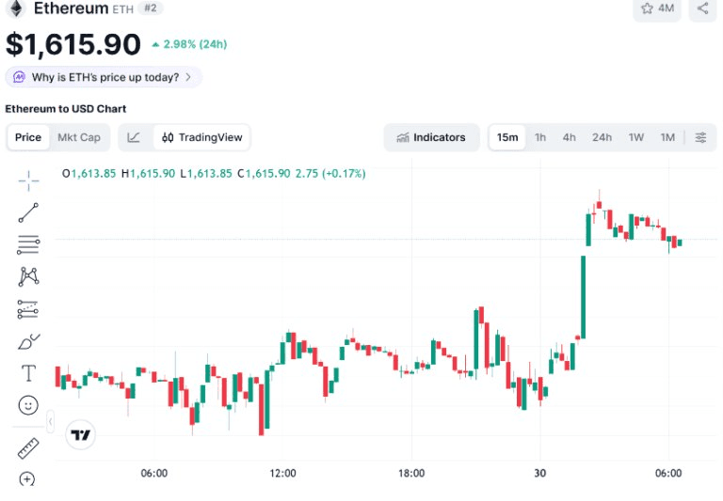The width and height of the screenshot is (723, 501).
Task: Open the Fibonacci retracement tool
Action: point(28,244)
